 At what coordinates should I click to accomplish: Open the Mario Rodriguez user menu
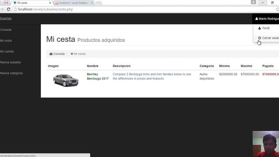[x=266, y=19]
